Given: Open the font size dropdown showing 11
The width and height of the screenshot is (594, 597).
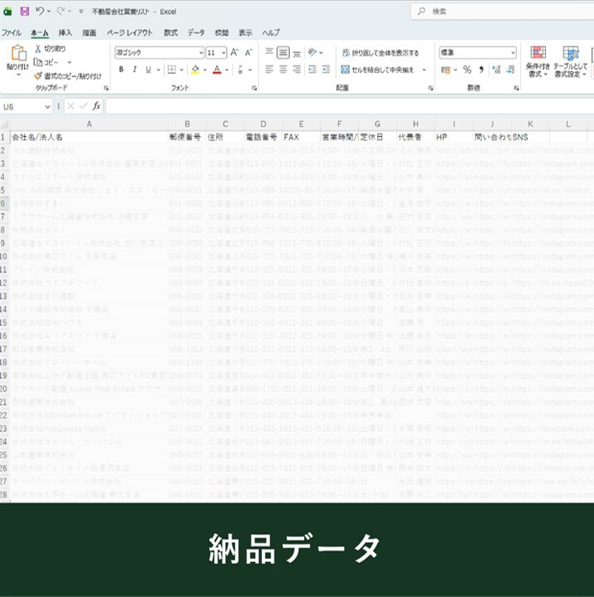Looking at the screenshot, I should pos(223,53).
